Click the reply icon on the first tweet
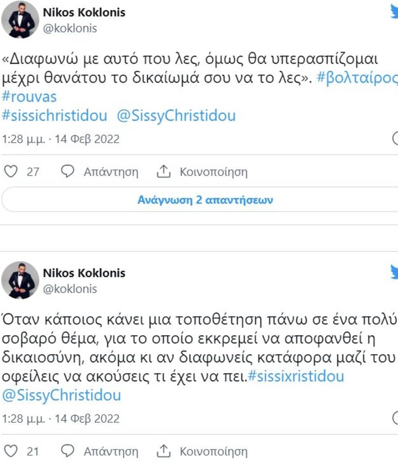This screenshot has width=398, height=465. (x=66, y=172)
